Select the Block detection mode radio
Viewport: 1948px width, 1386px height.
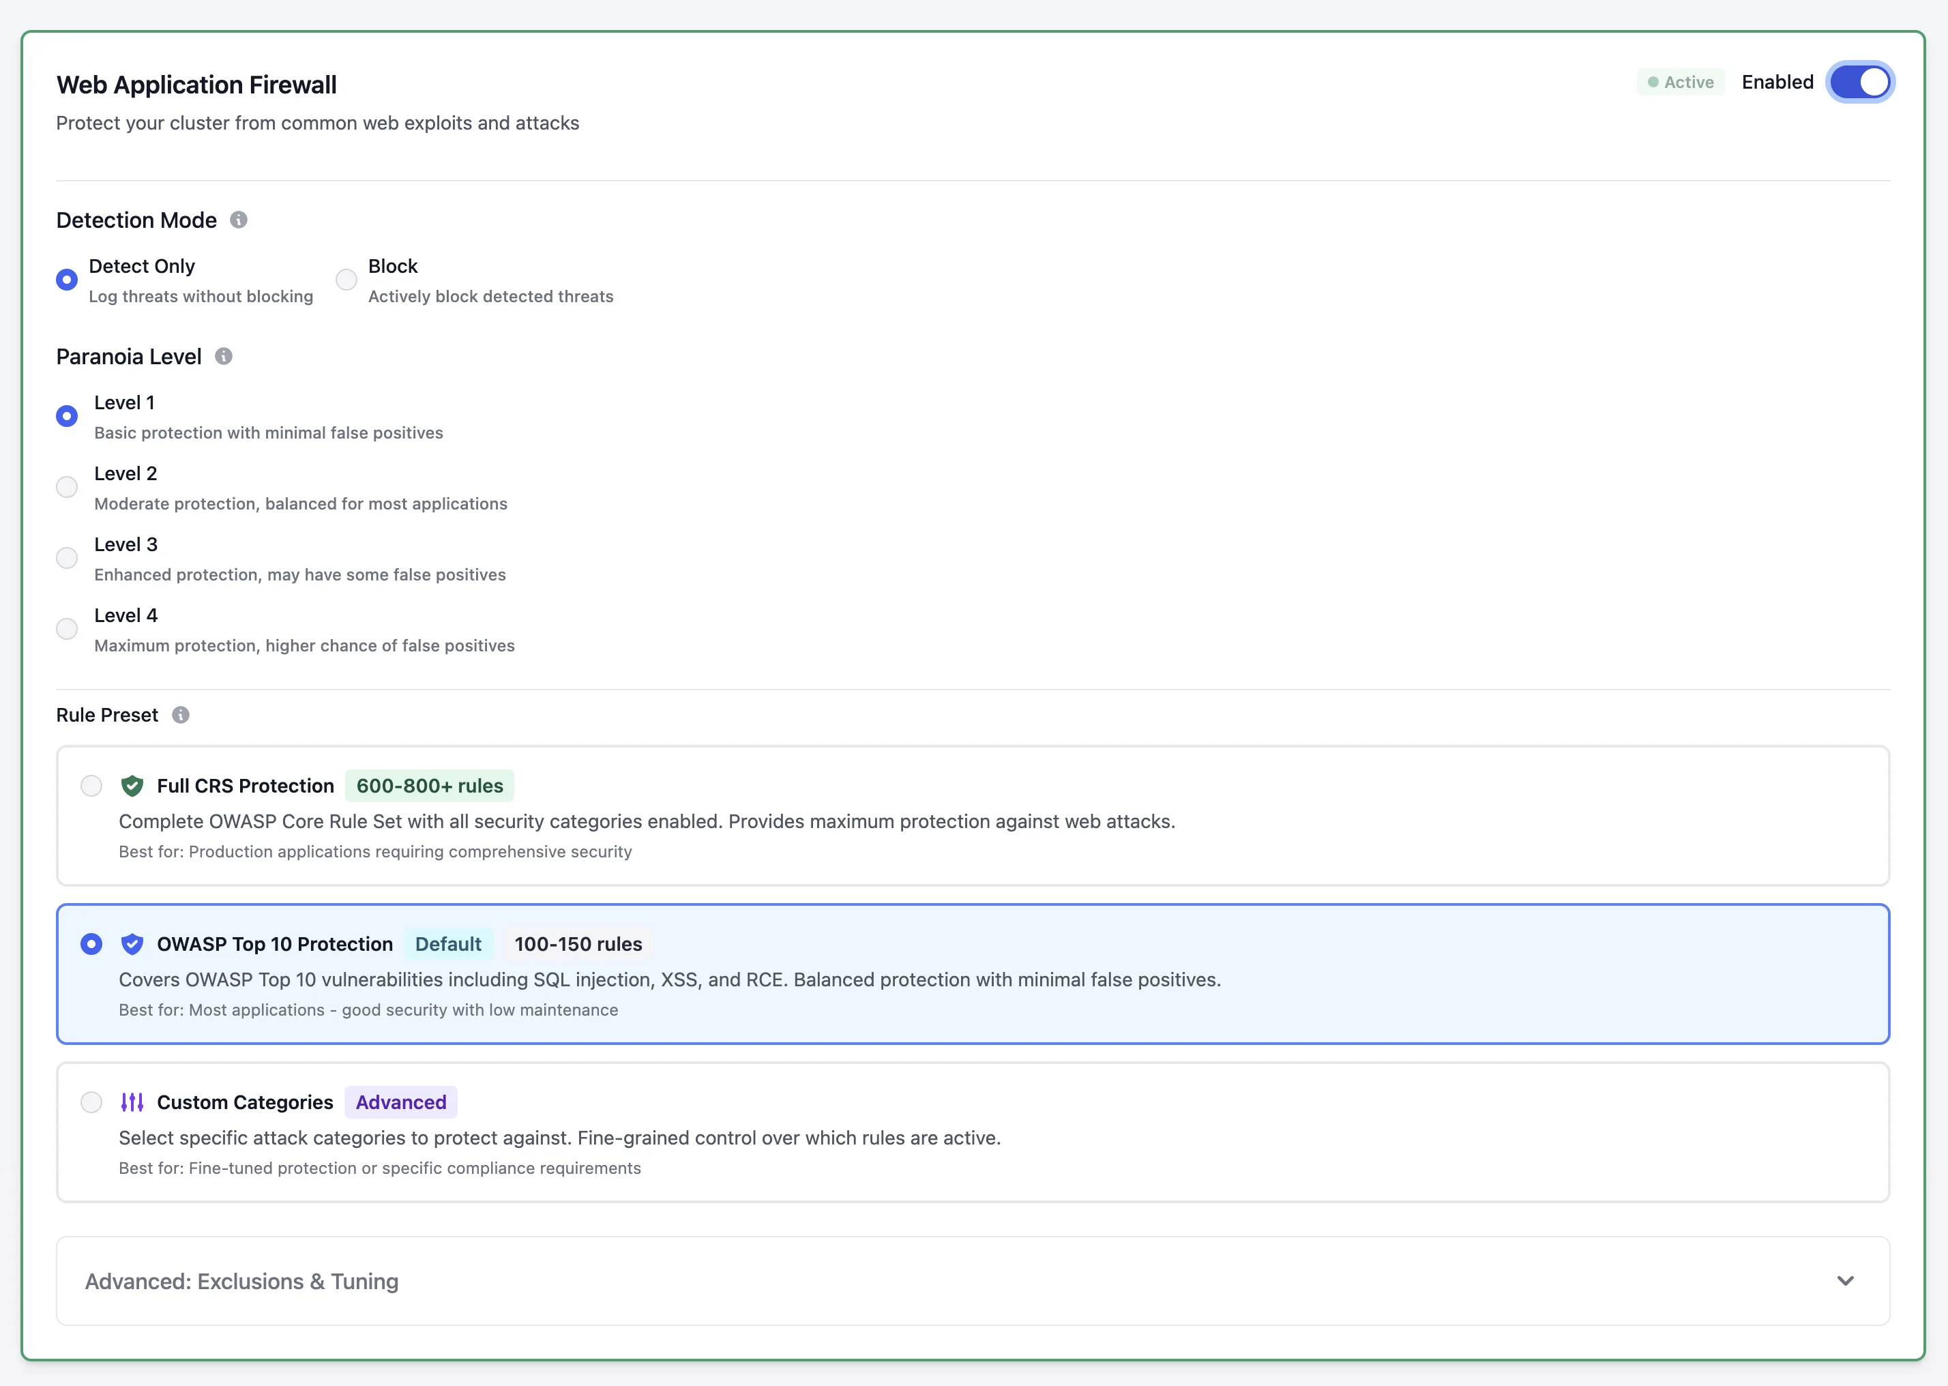click(x=346, y=280)
